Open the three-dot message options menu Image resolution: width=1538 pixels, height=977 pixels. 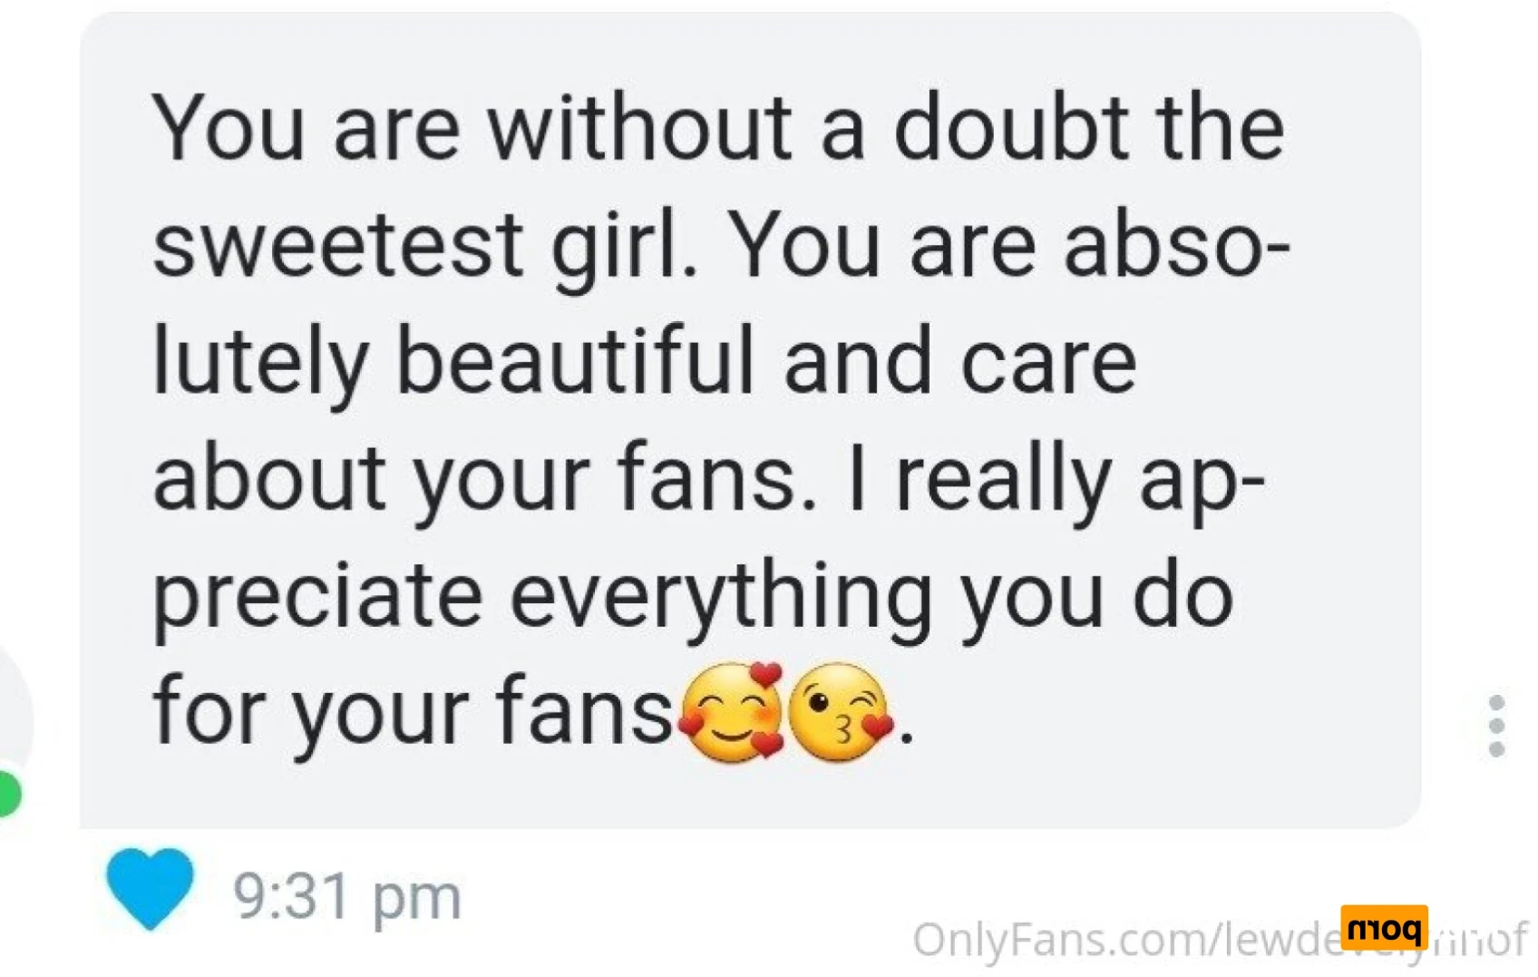1496,726
